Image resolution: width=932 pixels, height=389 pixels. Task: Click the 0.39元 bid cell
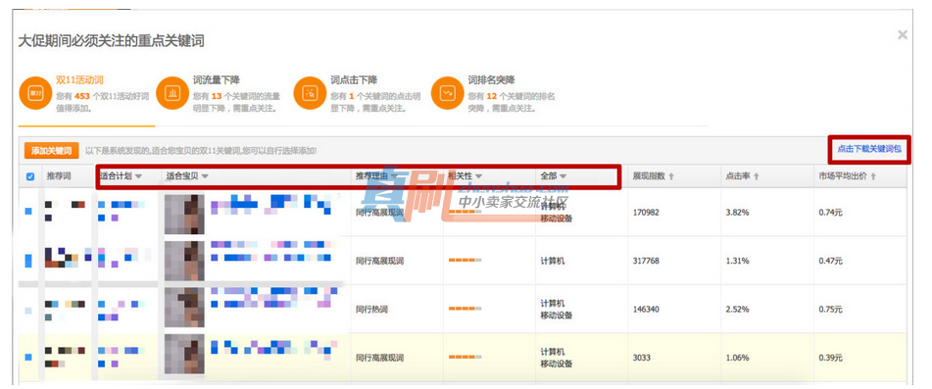pyautogui.click(x=830, y=358)
